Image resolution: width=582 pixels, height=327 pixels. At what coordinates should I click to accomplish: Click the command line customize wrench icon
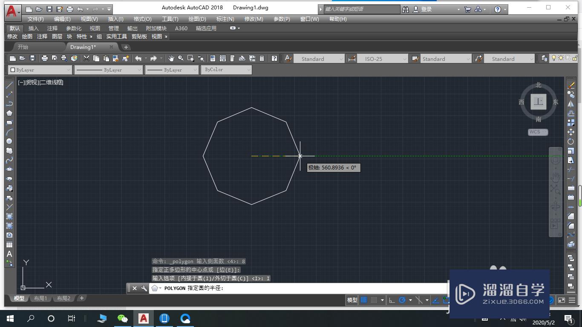pos(144,288)
